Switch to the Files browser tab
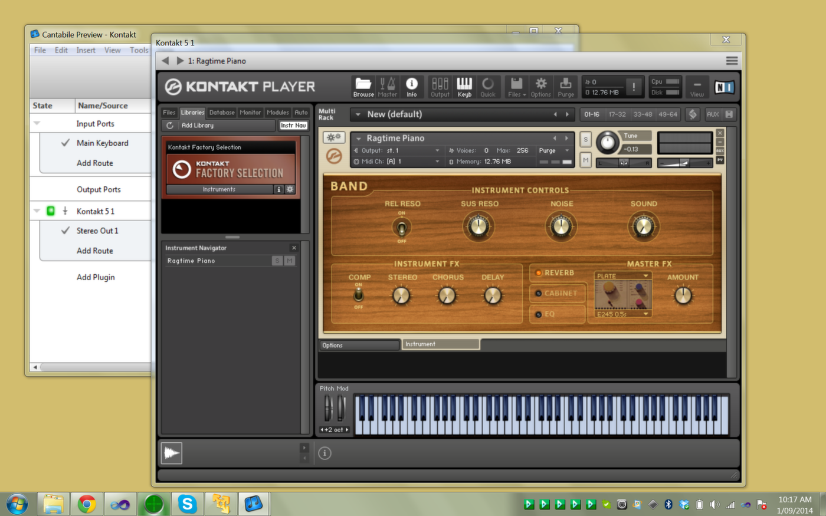The image size is (826, 516). (x=169, y=112)
